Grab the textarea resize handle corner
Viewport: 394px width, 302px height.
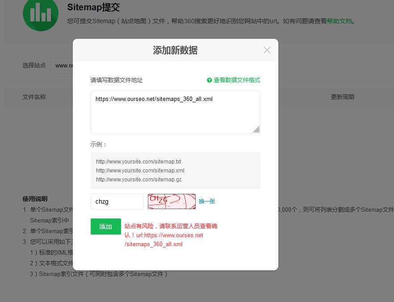click(256, 130)
